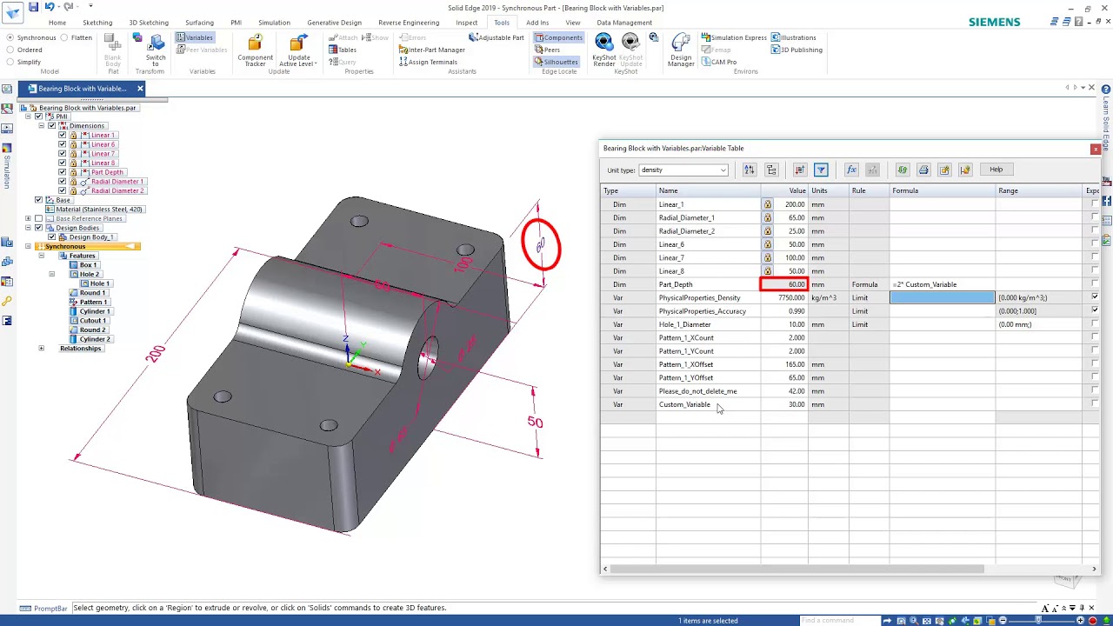Open Inter-Part Manager

(x=431, y=50)
